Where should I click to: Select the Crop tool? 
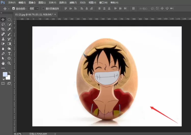[3, 29]
